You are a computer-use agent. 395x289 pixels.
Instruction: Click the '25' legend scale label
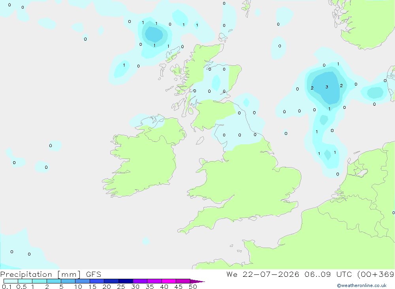coord(121,287)
